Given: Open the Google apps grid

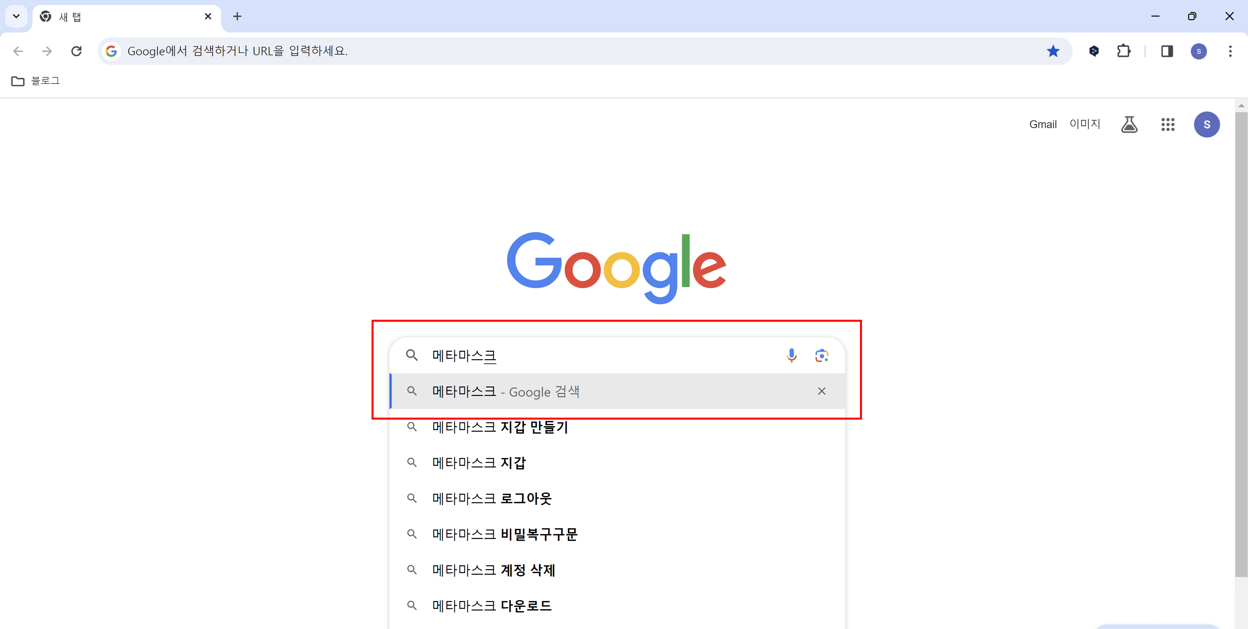Looking at the screenshot, I should coord(1168,125).
